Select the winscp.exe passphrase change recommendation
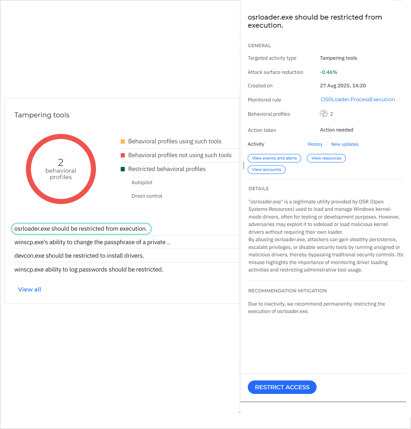411x429 pixels. [x=92, y=242]
